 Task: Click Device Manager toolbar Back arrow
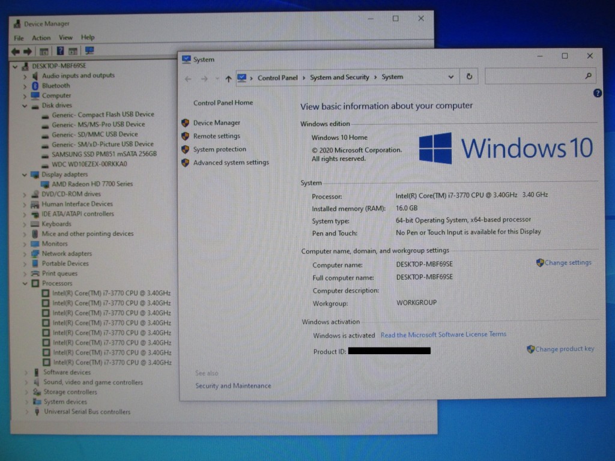(x=15, y=52)
